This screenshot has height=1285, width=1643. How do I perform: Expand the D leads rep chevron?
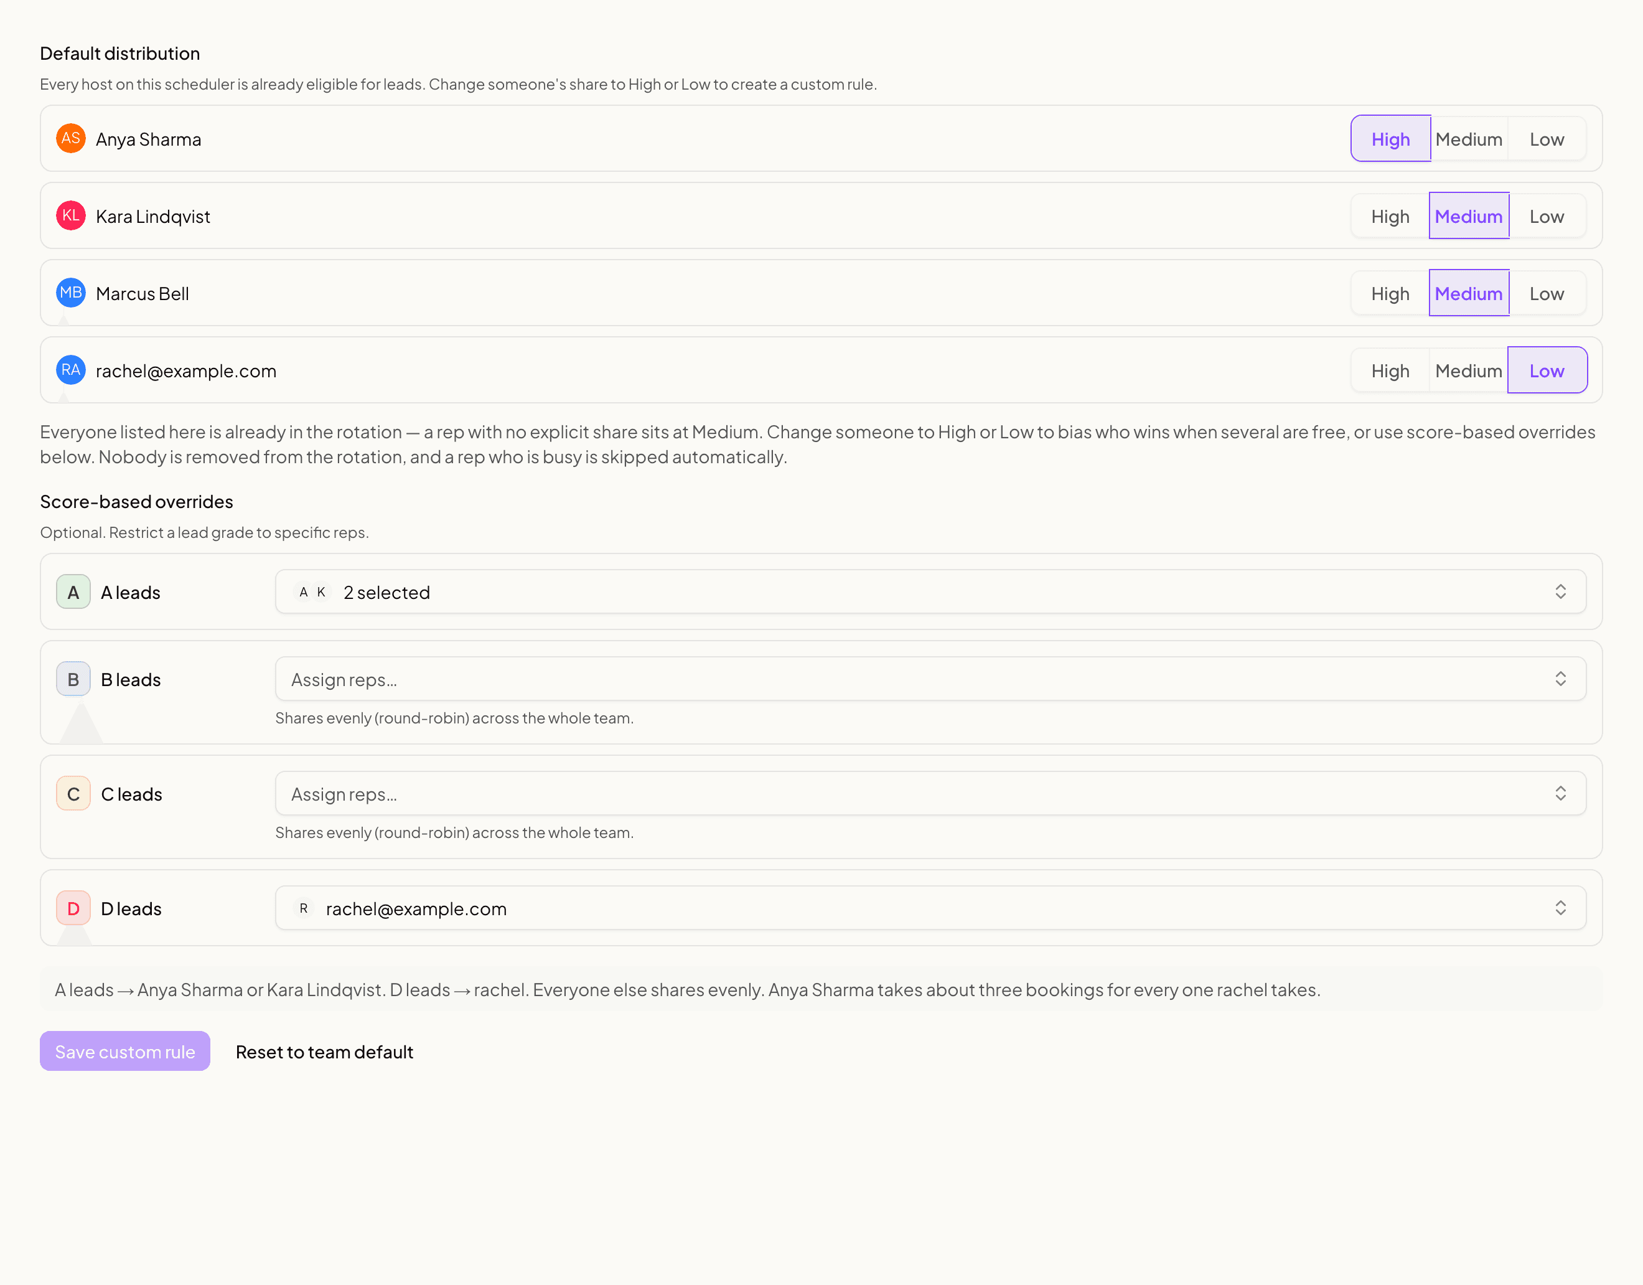pos(1560,908)
